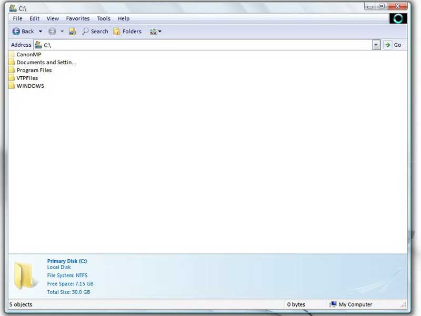Open the Favorites menu
421x316 pixels.
78,18
